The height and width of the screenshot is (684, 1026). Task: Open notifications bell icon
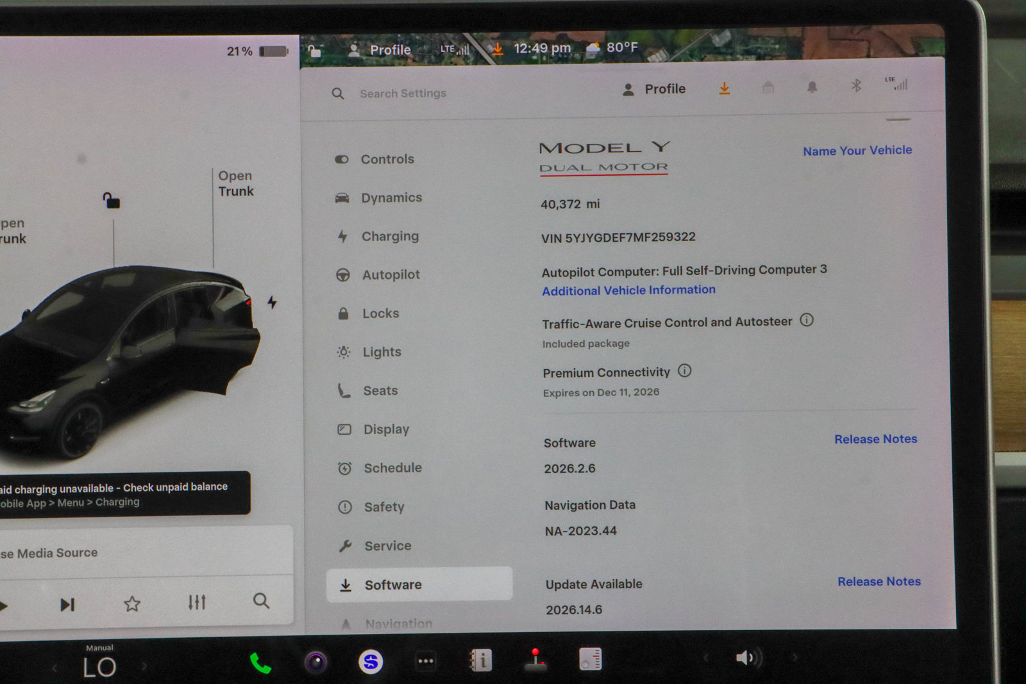812,87
